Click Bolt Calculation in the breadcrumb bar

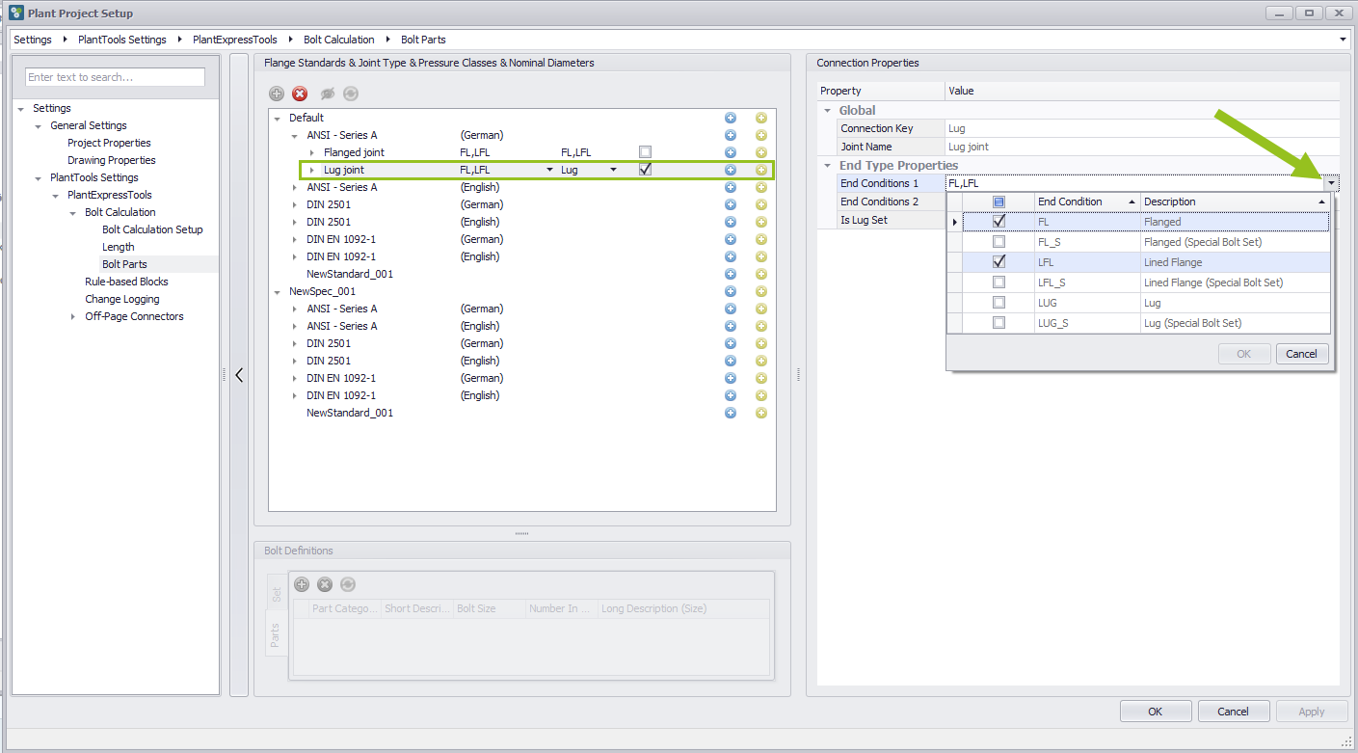click(x=338, y=40)
